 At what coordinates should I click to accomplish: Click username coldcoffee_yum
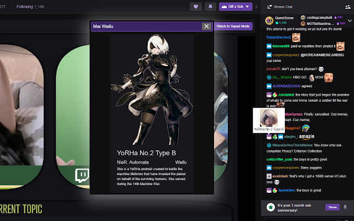click(279, 160)
